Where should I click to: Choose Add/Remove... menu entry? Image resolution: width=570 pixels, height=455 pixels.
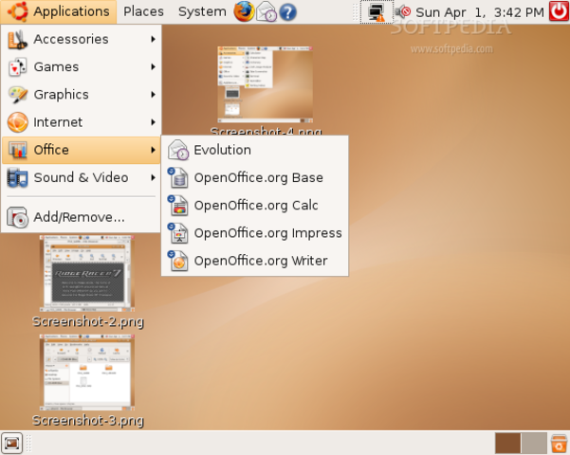pyautogui.click(x=81, y=217)
